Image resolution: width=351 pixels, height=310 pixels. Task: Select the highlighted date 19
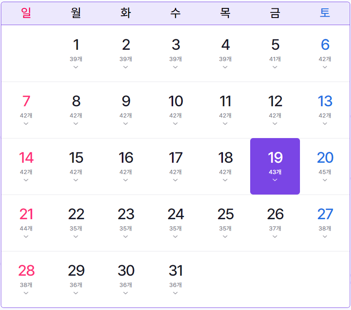pos(275,158)
